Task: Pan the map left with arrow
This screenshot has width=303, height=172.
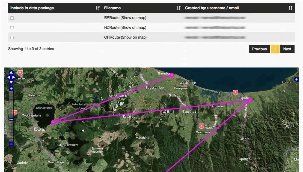Action: [x=8, y=77]
